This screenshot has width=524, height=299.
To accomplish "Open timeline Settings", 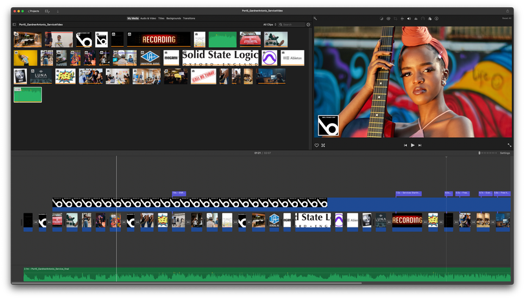I will click(x=505, y=153).
